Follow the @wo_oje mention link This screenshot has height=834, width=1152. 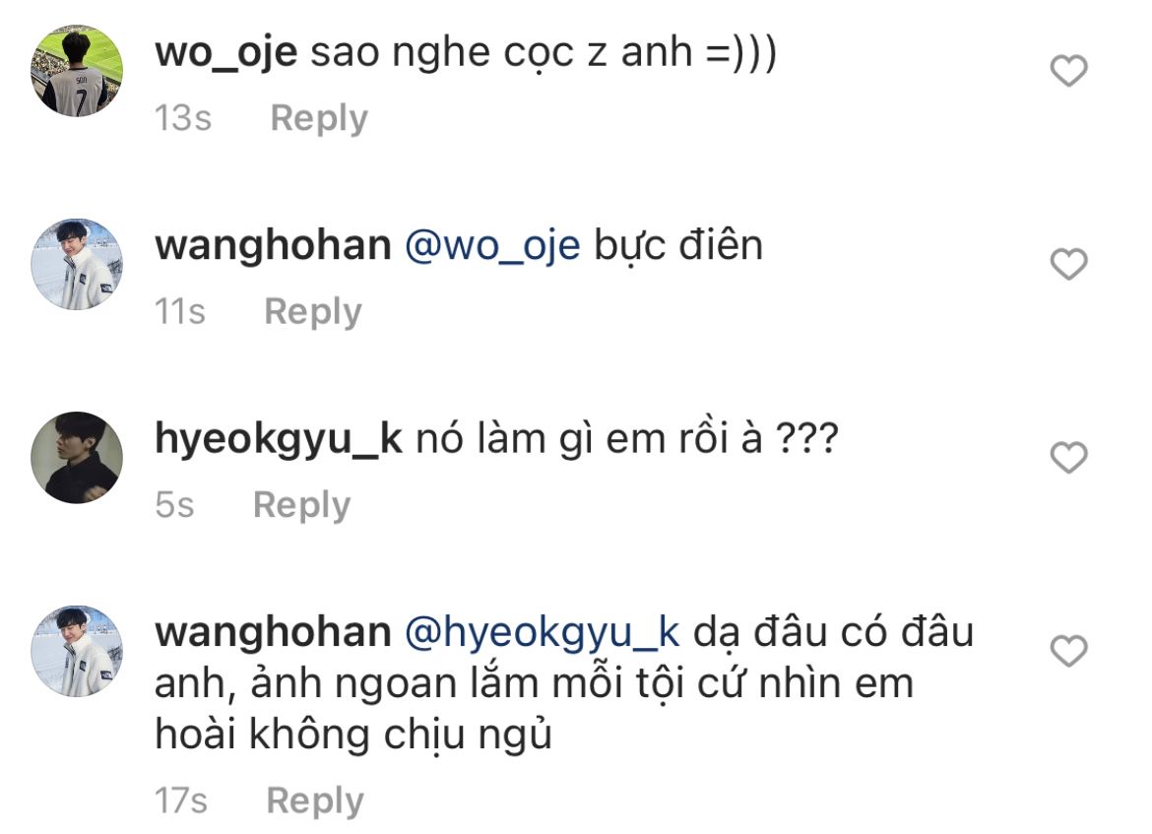493,246
